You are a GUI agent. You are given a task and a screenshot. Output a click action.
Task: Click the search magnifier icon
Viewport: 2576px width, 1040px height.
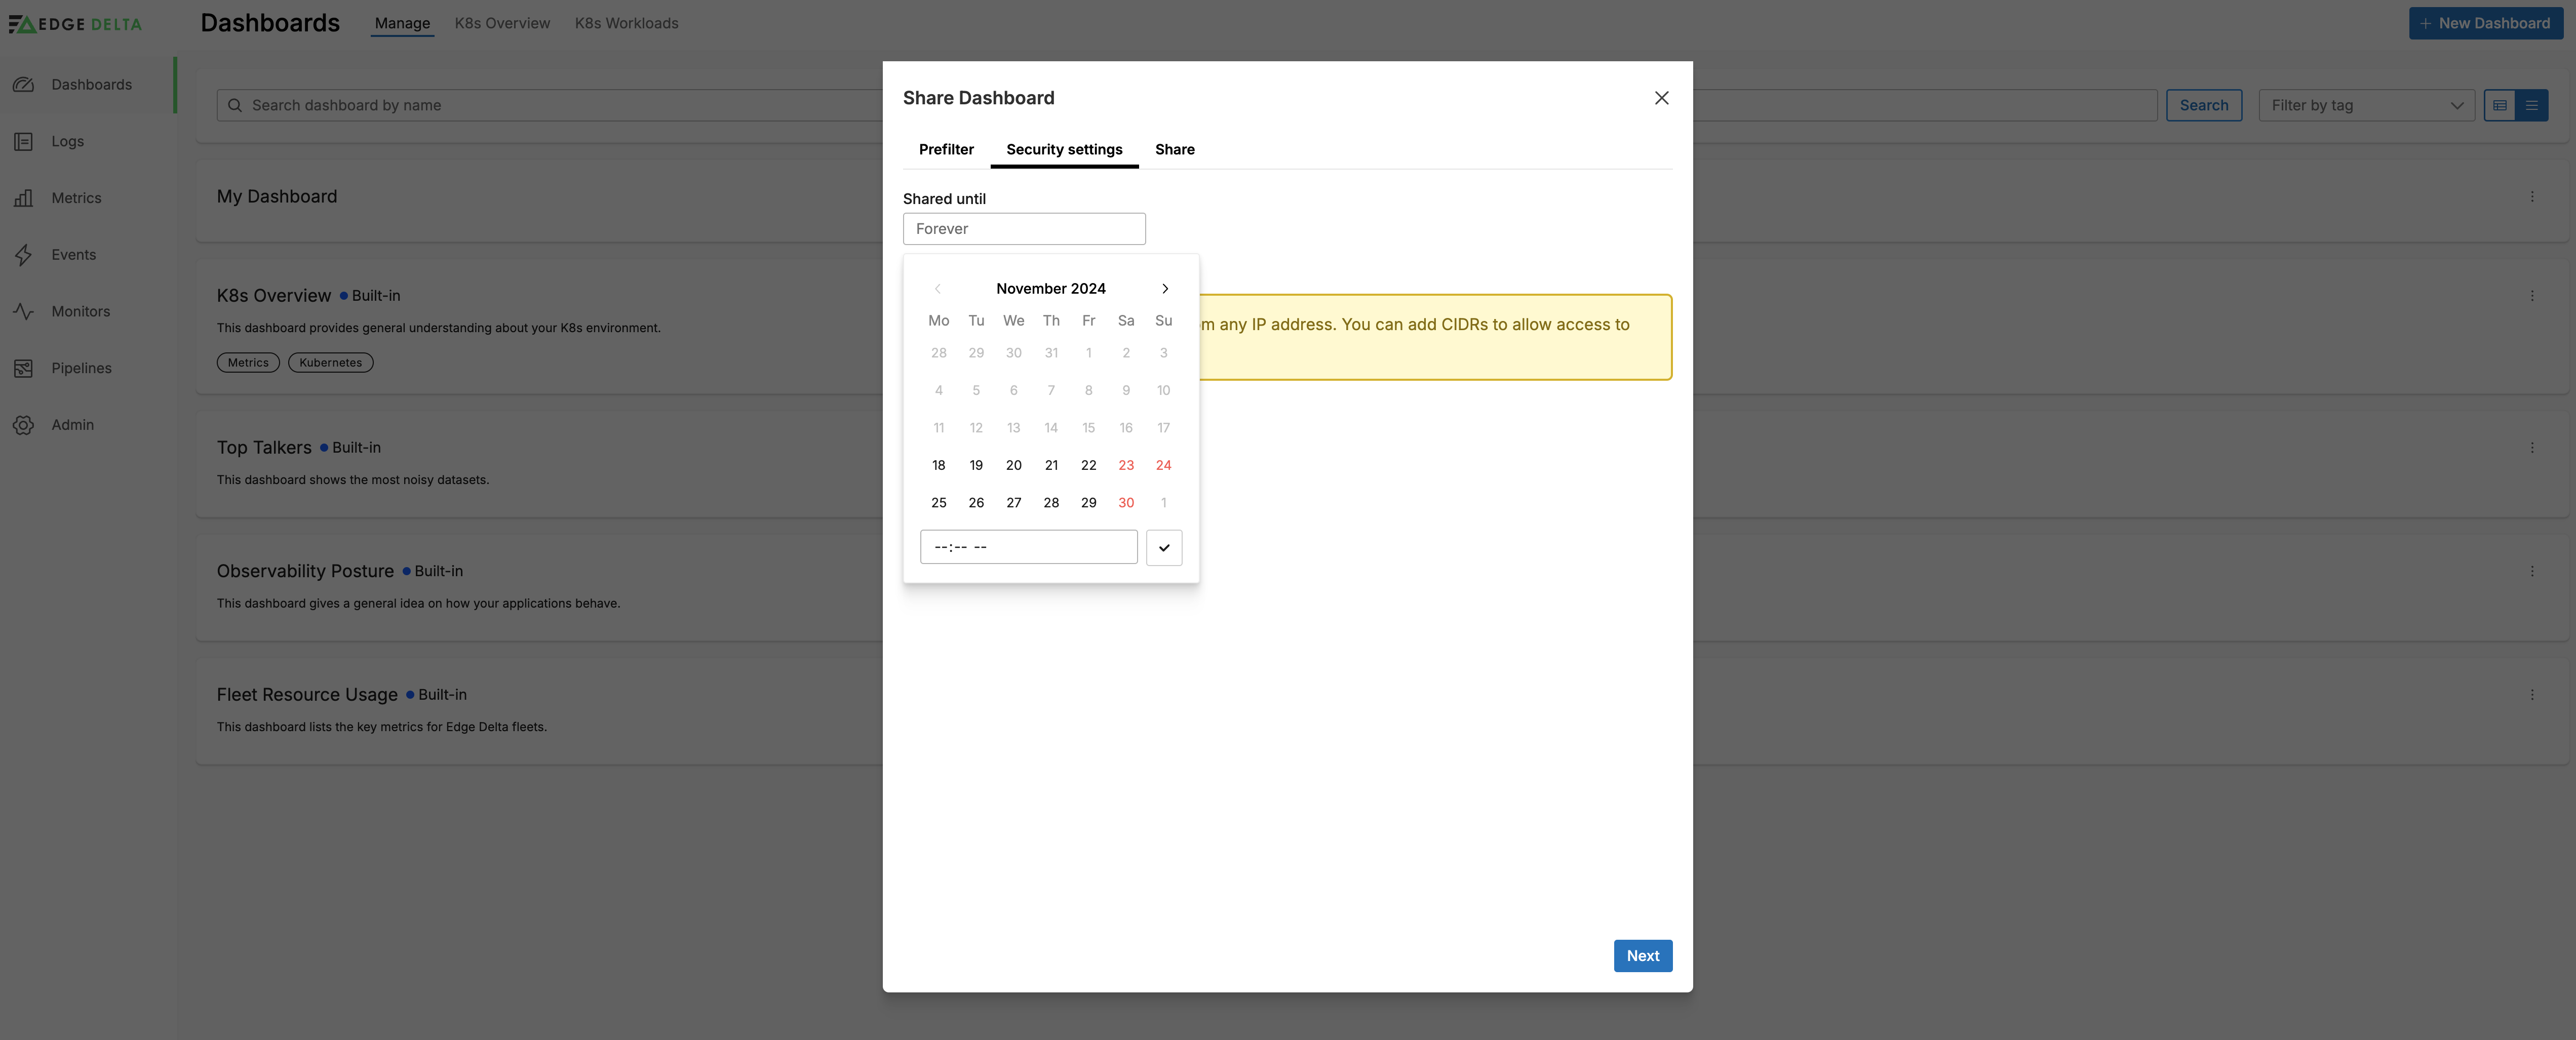[x=235, y=105]
